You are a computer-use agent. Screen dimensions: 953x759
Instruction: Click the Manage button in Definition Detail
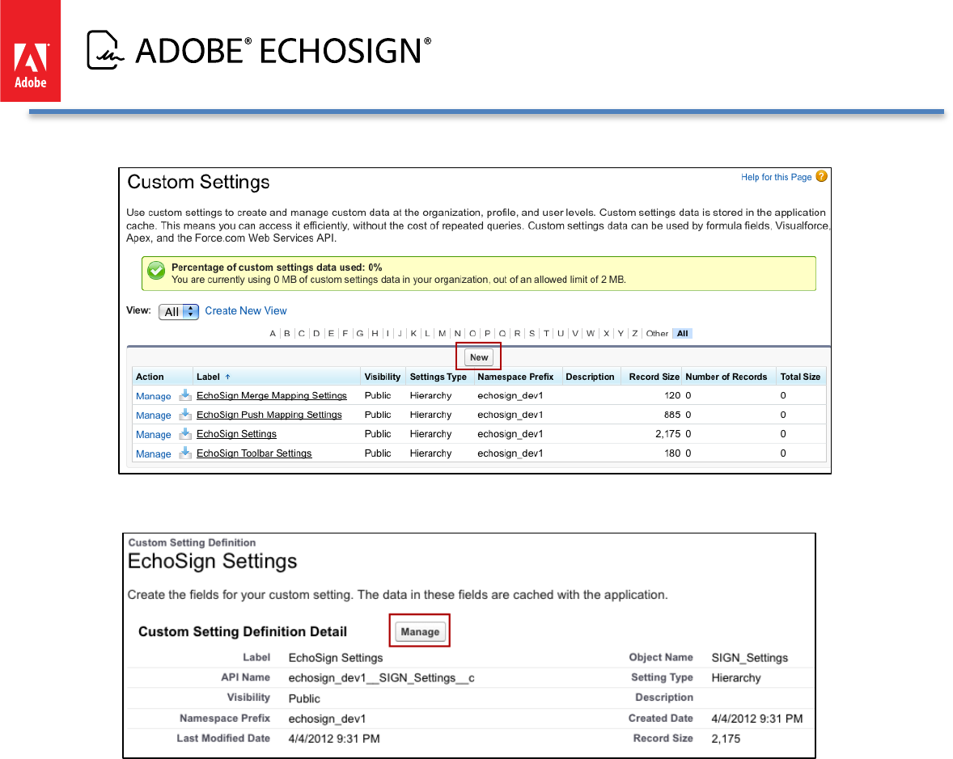[420, 631]
